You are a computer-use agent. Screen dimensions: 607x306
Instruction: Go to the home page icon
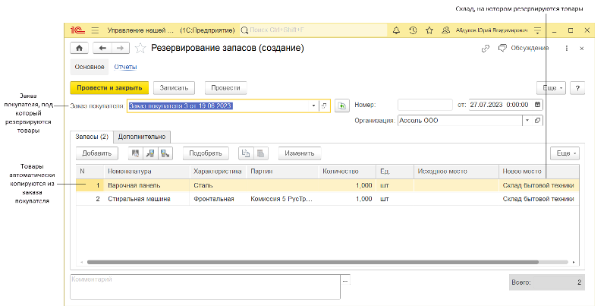point(80,48)
